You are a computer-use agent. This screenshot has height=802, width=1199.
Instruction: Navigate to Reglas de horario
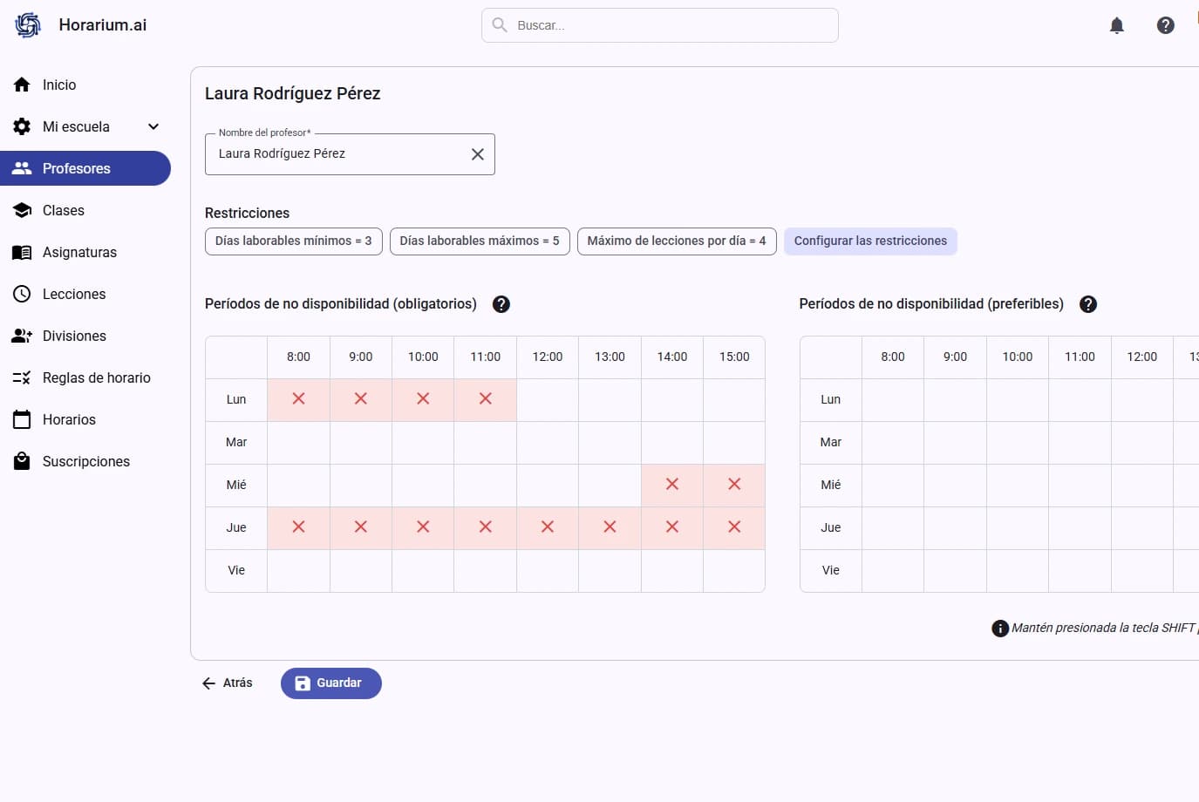coord(96,377)
